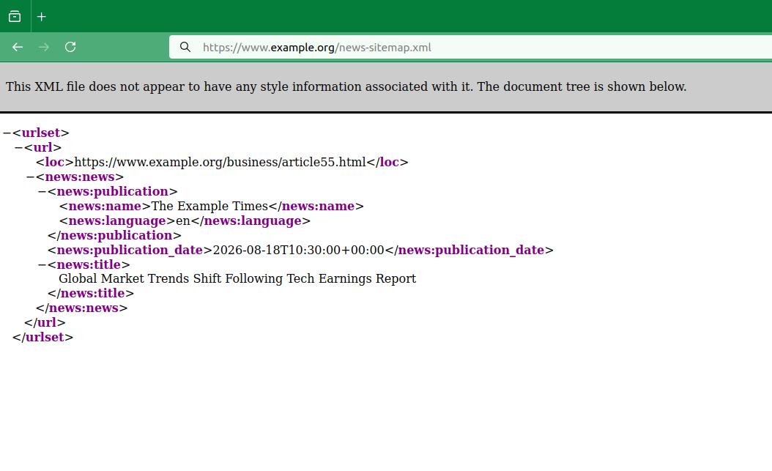
Task: Click the closing news:news tag
Action: [x=82, y=308]
